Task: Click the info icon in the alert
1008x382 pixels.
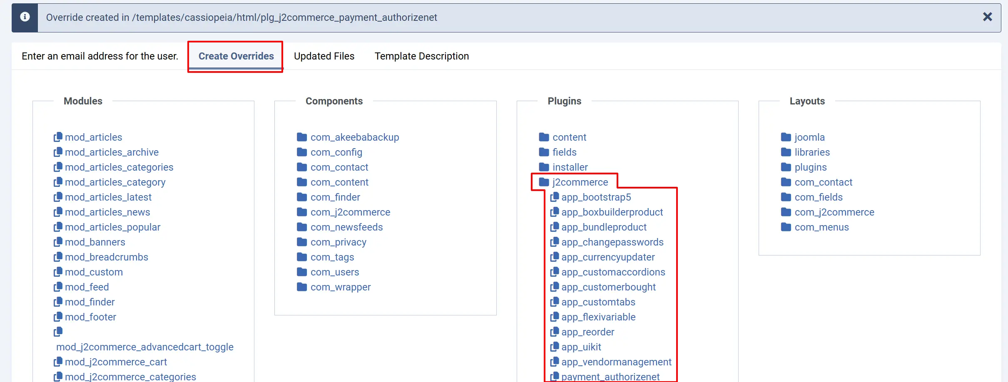Action: [x=25, y=17]
